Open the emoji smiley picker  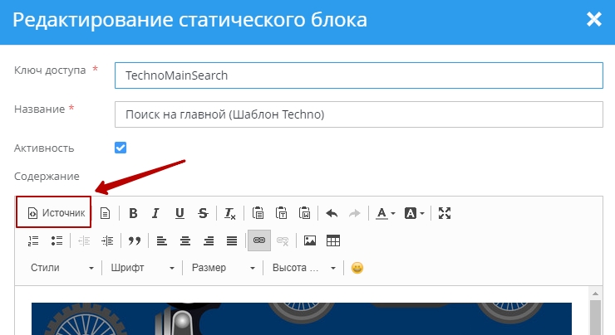[x=357, y=268]
